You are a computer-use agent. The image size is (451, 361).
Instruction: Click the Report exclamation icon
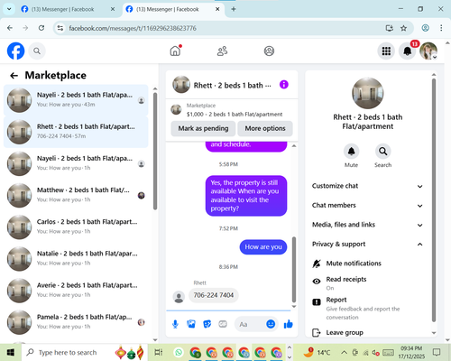coord(317,301)
